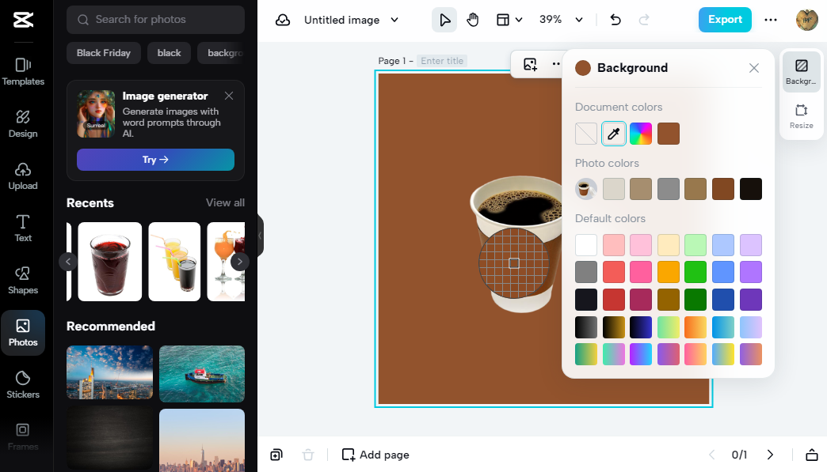Select the white default color swatch
Image resolution: width=827 pixels, height=472 pixels.
586,244
